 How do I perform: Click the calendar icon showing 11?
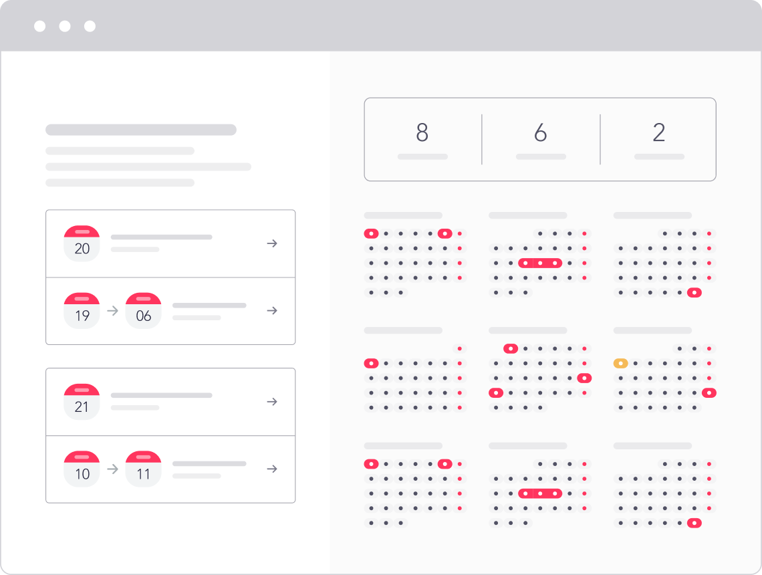pos(144,469)
